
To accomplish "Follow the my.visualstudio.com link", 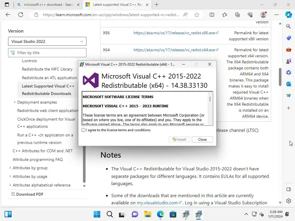I will pos(159,203).
